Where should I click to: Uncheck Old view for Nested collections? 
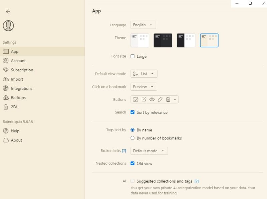coord(132,163)
